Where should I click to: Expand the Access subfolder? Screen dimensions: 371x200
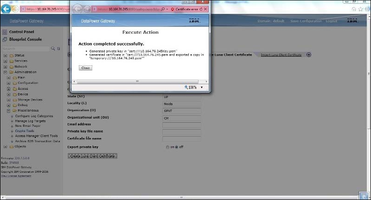pyautogui.click(x=8, y=89)
